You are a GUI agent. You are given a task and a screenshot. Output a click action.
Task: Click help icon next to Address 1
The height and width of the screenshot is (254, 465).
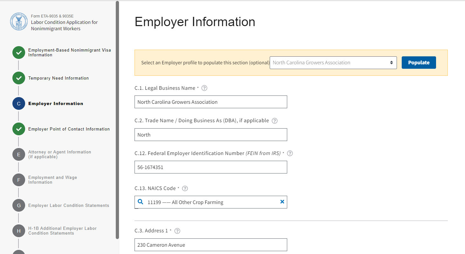pos(177,231)
